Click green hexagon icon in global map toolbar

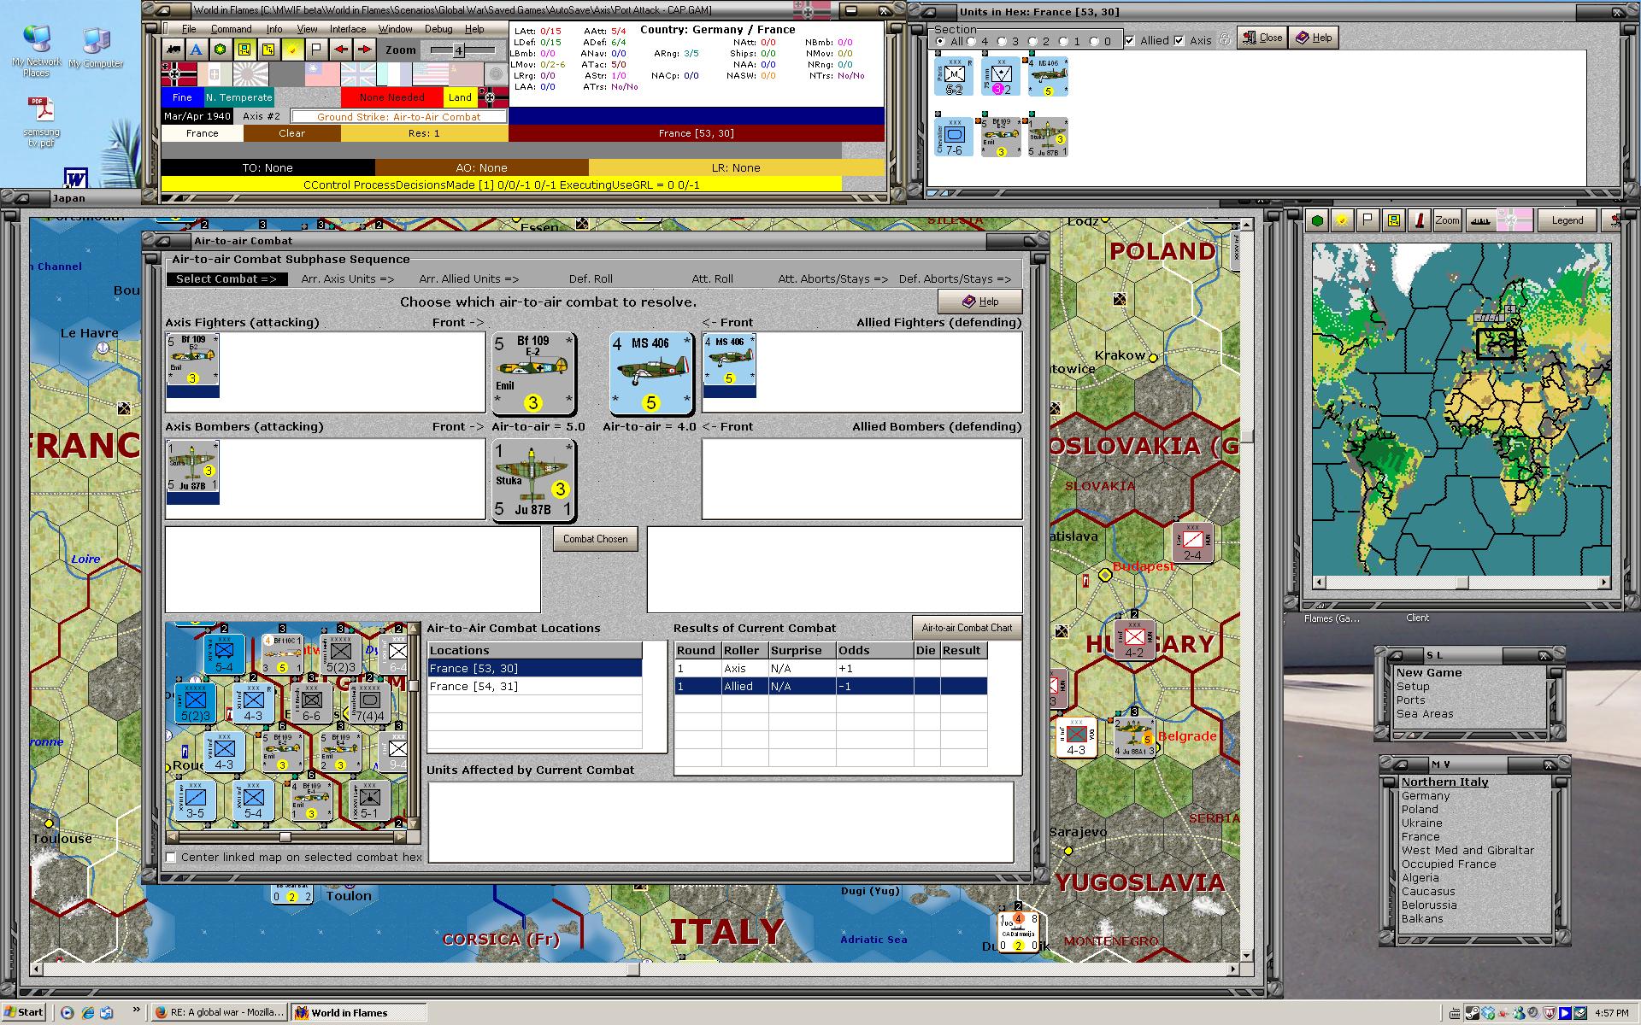coord(1318,220)
